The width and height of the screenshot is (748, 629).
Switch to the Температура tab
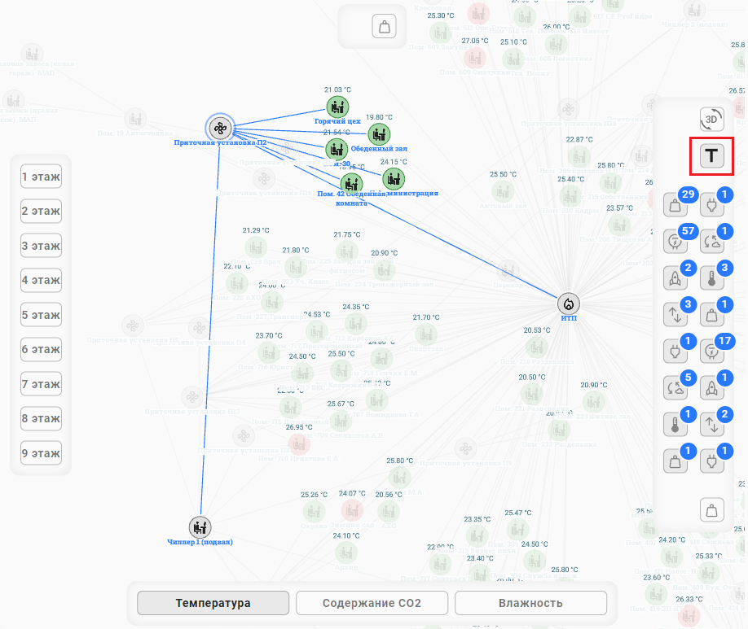click(213, 603)
